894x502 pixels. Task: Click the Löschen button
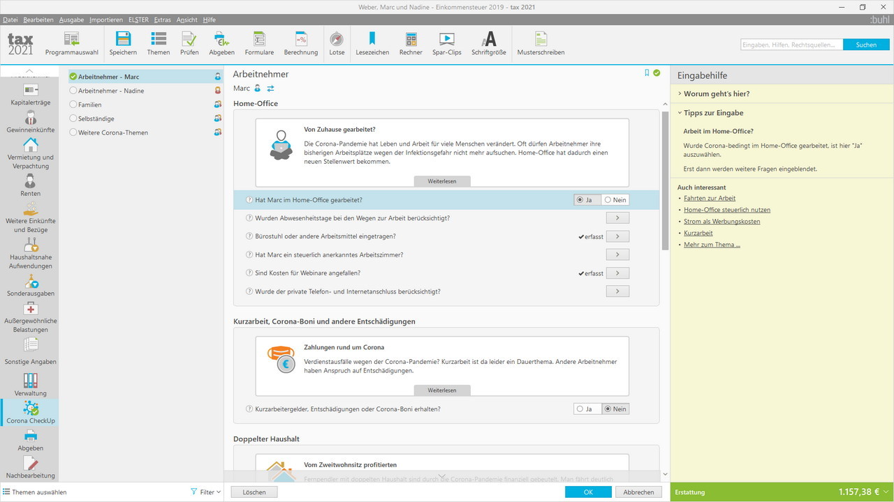tap(254, 492)
